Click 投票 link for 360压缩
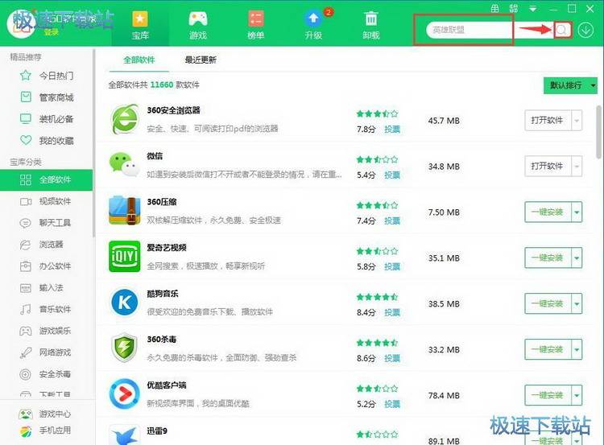604x445 pixels. [392, 221]
